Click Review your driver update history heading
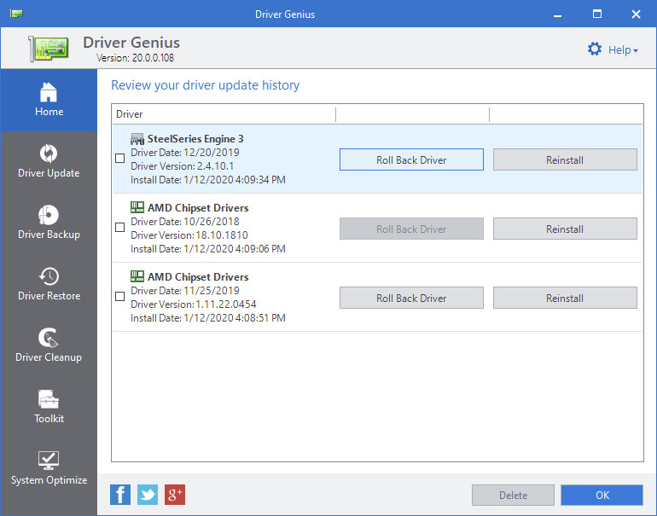Viewport: 657px width, 516px height. click(206, 85)
